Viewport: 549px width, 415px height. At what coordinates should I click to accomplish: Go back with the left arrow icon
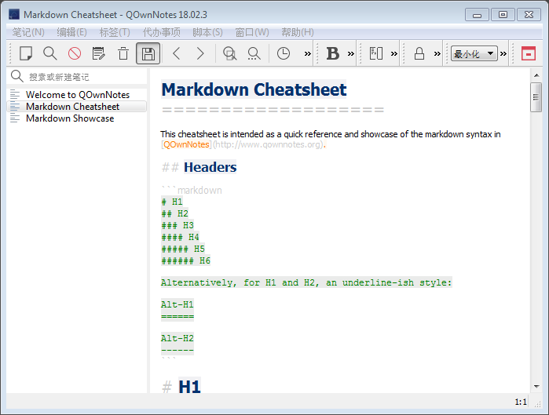(176, 53)
